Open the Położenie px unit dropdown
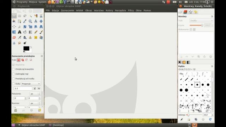 click(35, 94)
